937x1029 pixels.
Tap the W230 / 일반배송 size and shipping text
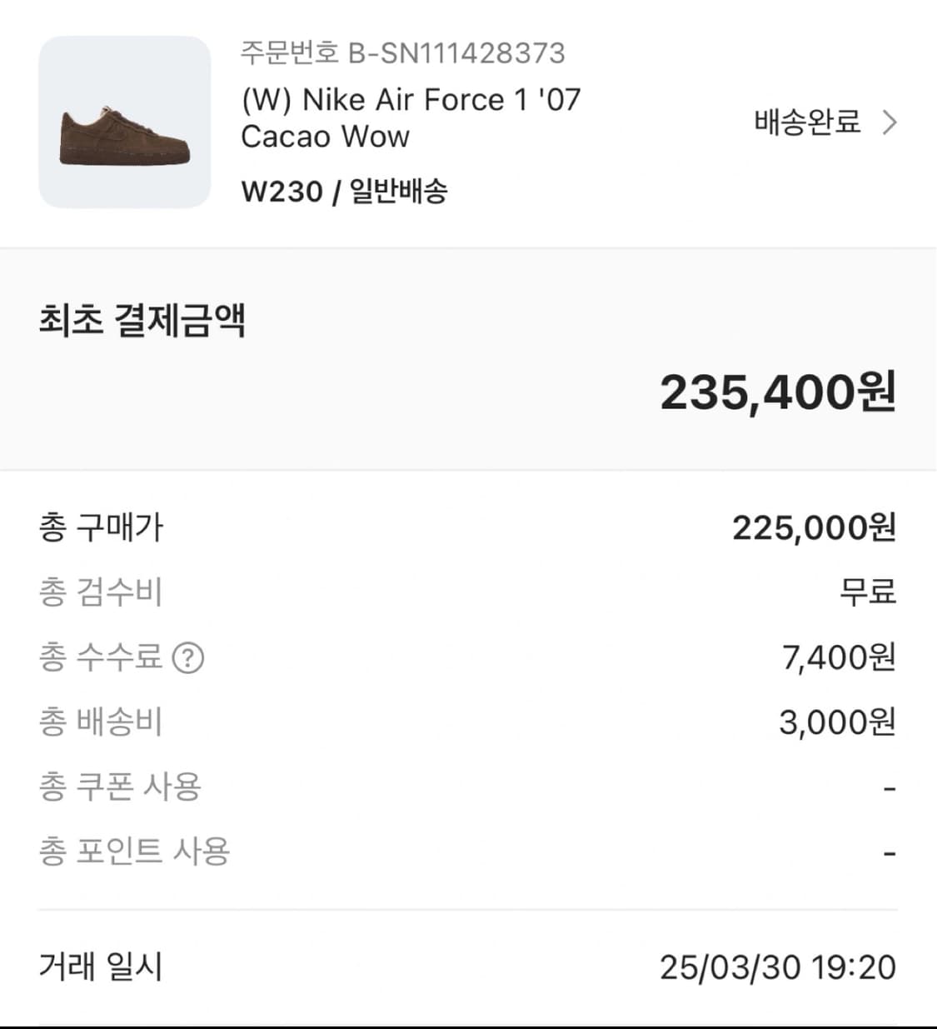pos(344,192)
